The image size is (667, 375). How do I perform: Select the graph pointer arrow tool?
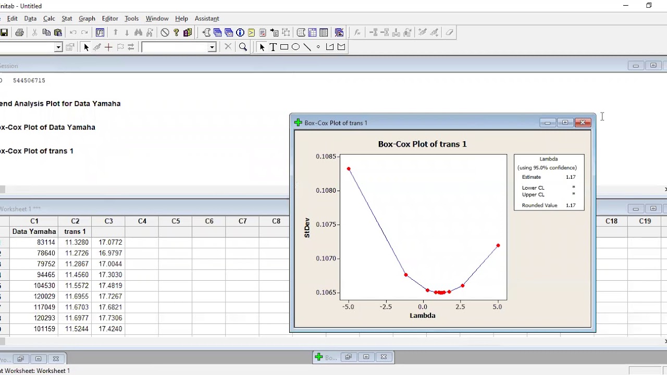(x=262, y=47)
